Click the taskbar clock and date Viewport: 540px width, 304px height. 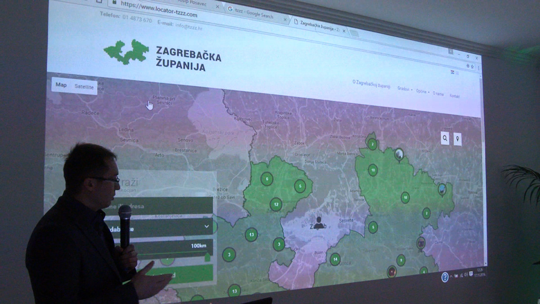[x=479, y=272]
